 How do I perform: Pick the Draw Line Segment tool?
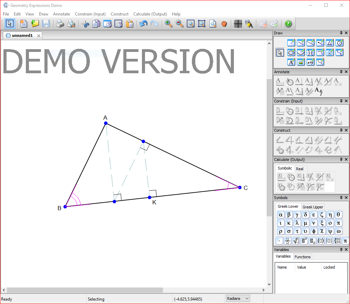point(301,43)
